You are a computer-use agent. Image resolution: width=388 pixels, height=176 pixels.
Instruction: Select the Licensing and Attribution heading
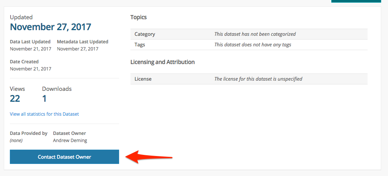coord(163,62)
